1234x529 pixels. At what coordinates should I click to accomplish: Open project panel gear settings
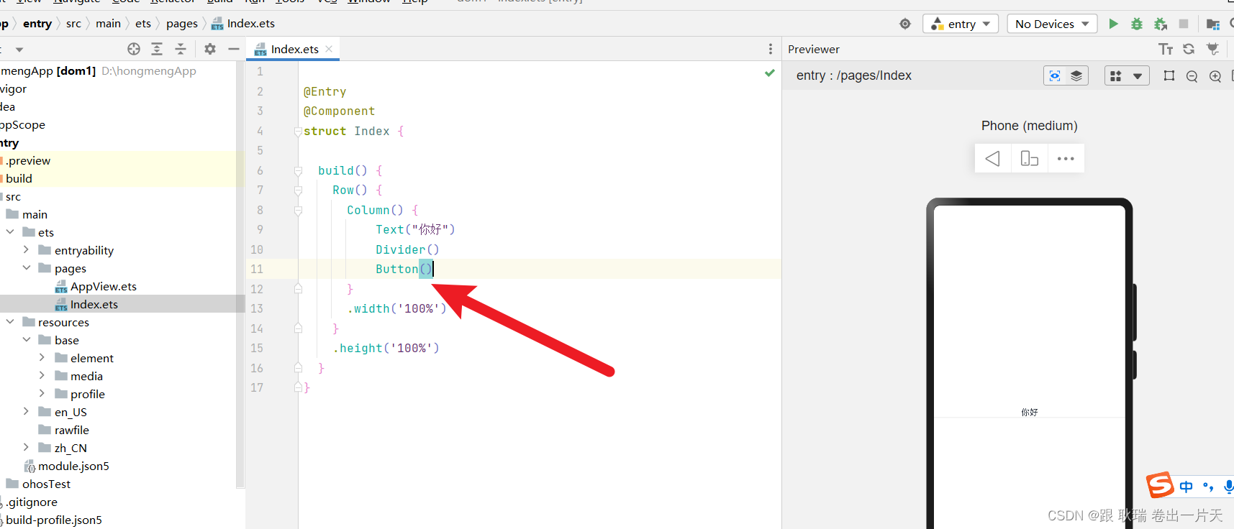210,49
